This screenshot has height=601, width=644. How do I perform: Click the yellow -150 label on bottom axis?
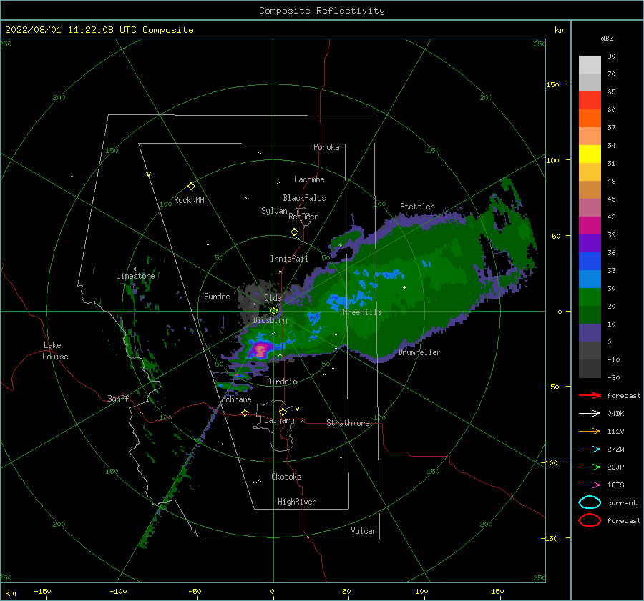(x=42, y=591)
